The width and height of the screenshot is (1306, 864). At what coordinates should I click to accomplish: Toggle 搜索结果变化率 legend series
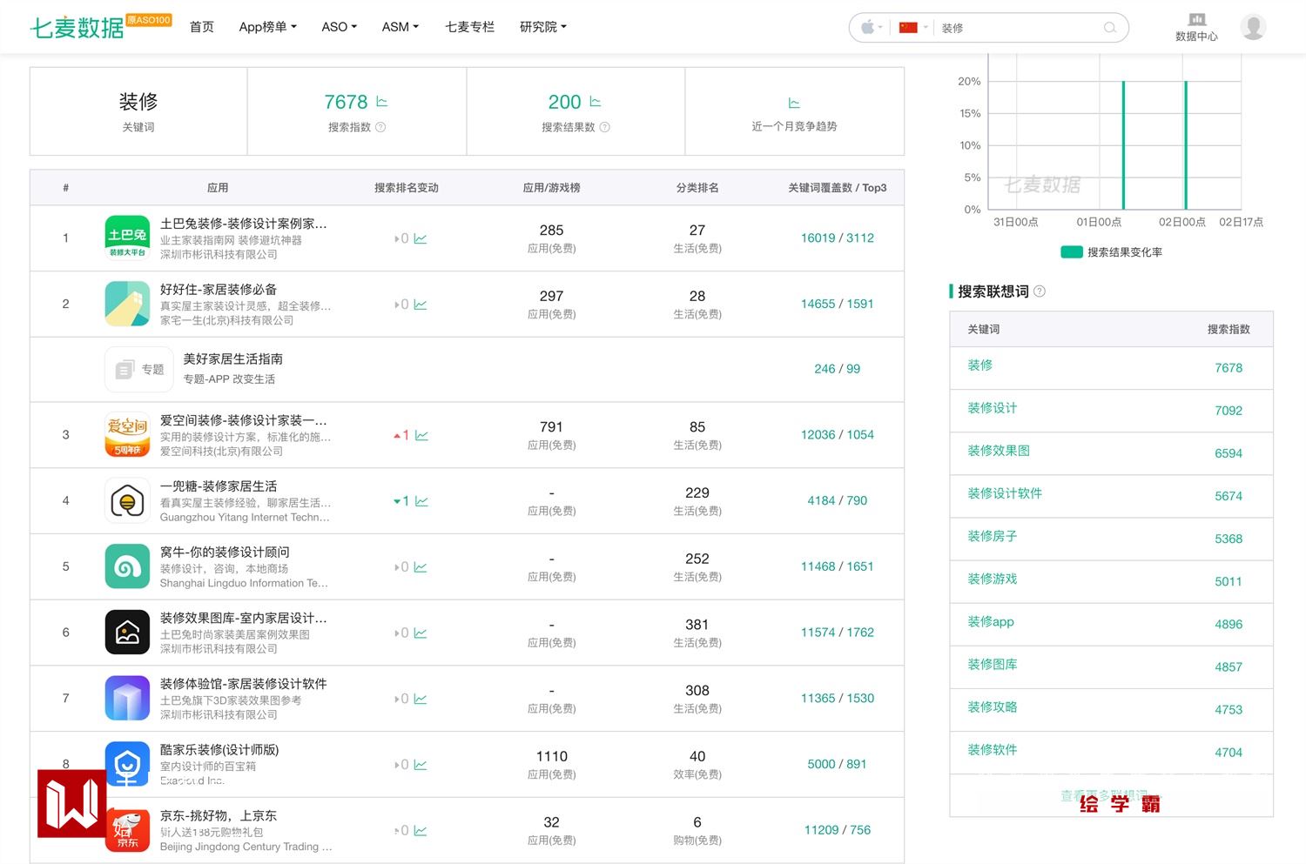coord(1111,252)
